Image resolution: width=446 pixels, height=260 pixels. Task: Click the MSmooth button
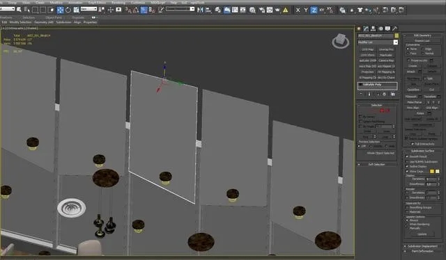point(410,97)
